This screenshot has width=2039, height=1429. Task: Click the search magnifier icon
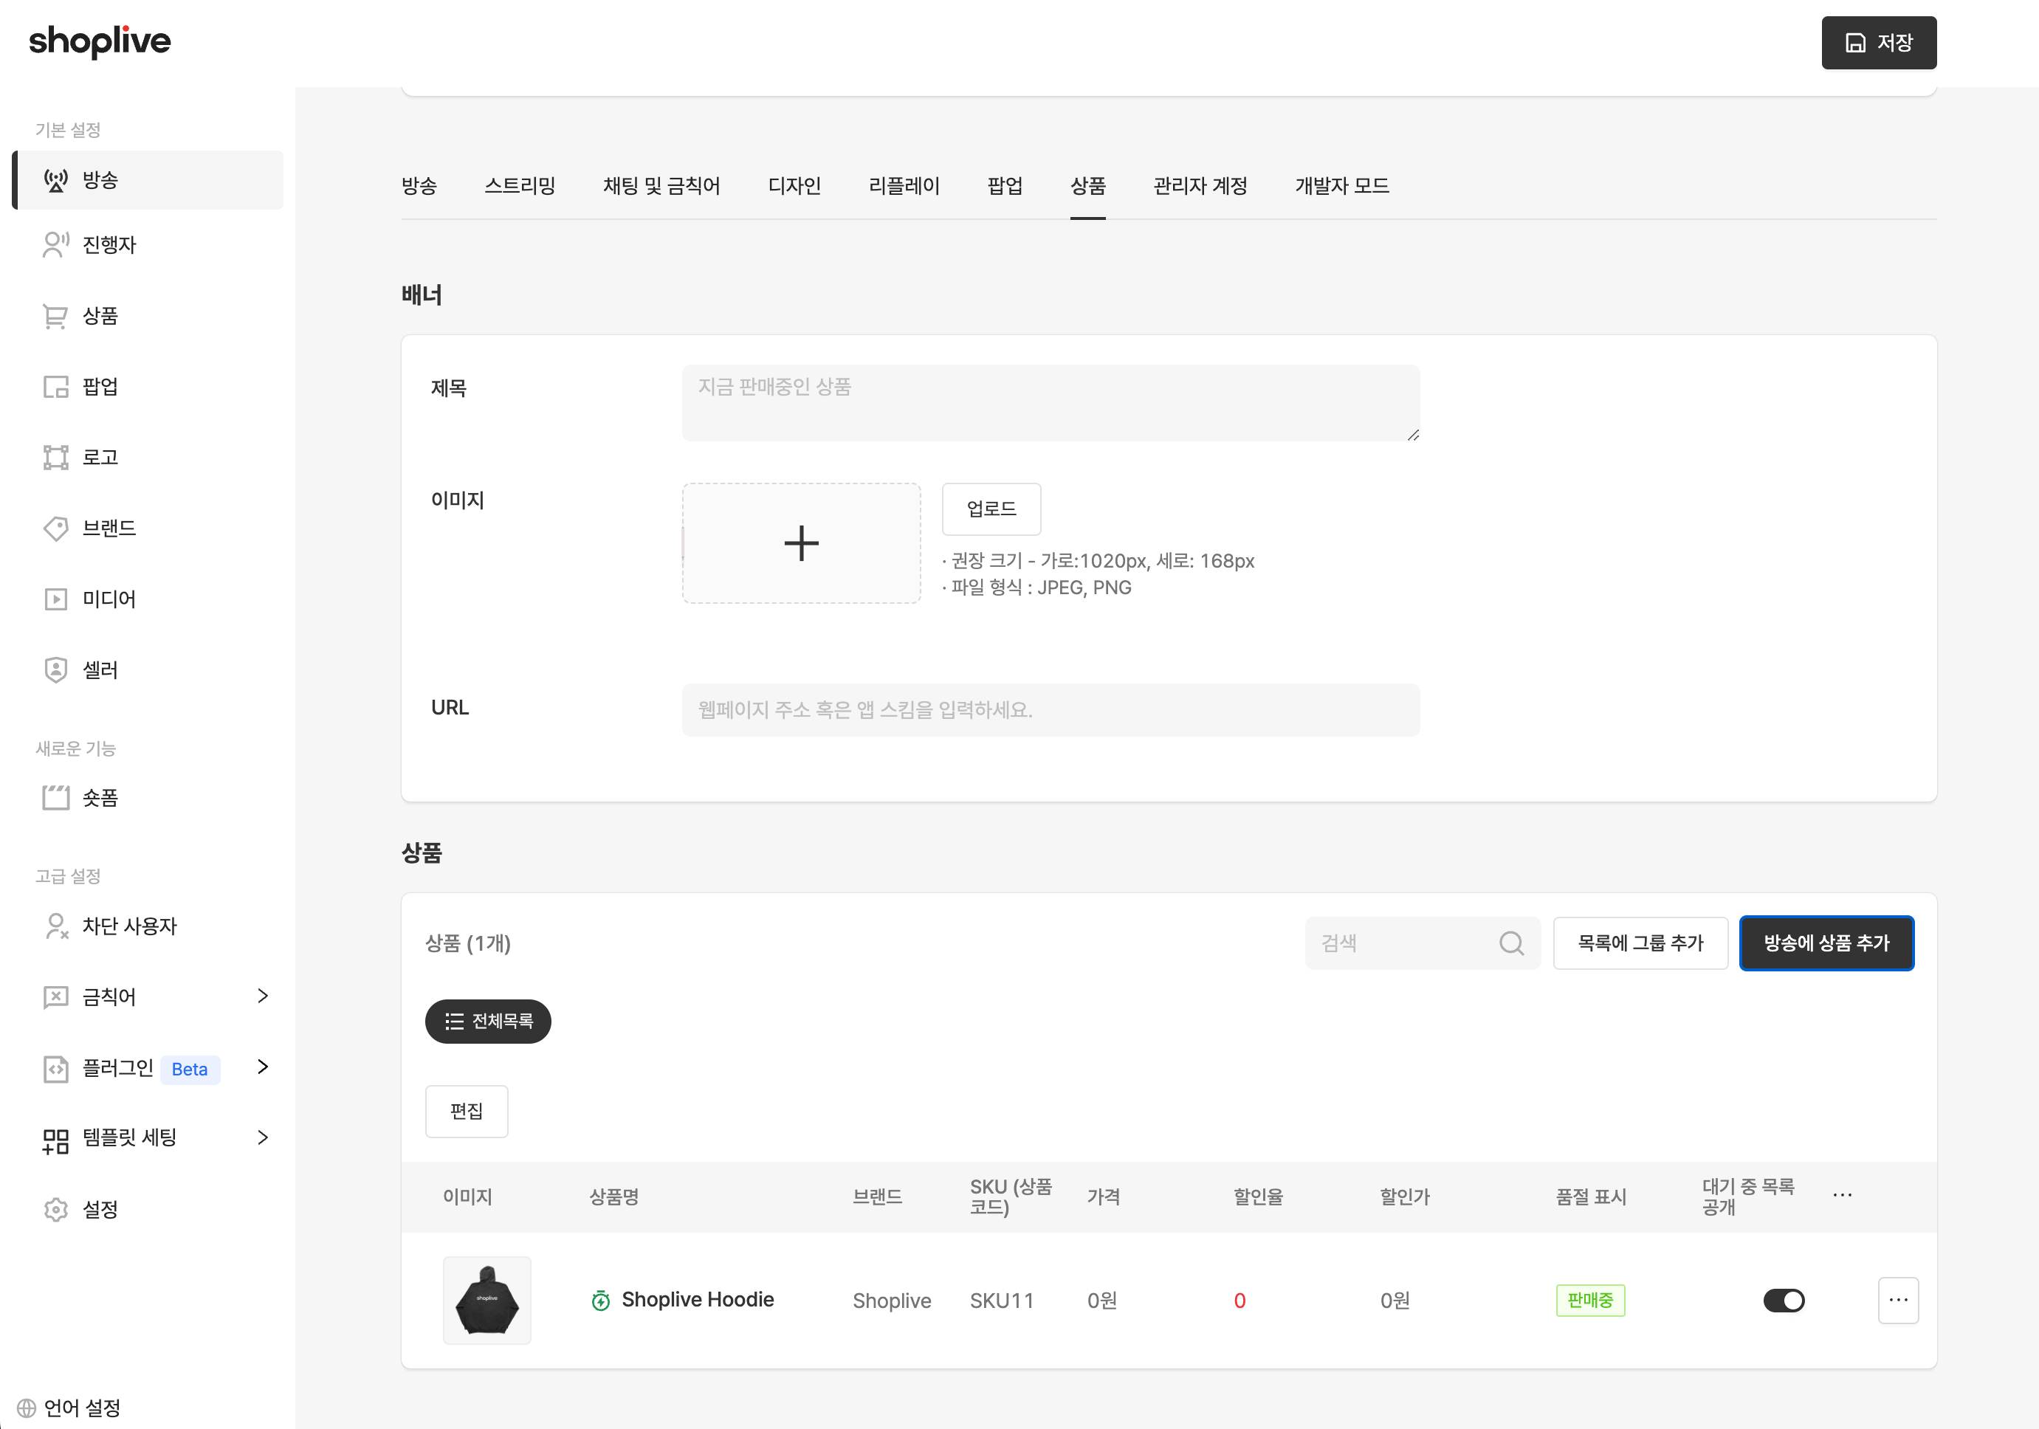[x=1511, y=943]
